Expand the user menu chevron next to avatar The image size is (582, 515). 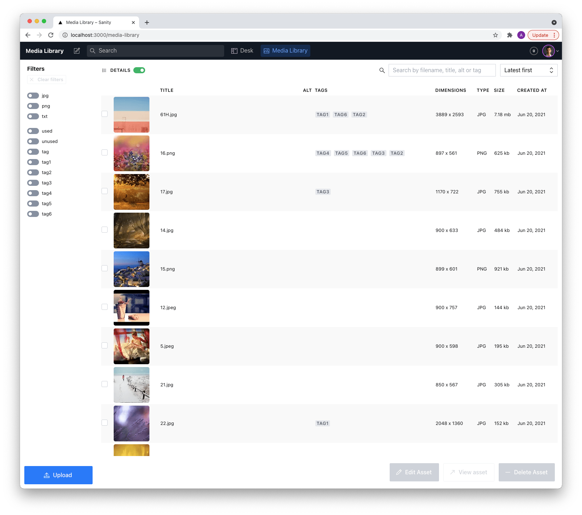(x=557, y=51)
